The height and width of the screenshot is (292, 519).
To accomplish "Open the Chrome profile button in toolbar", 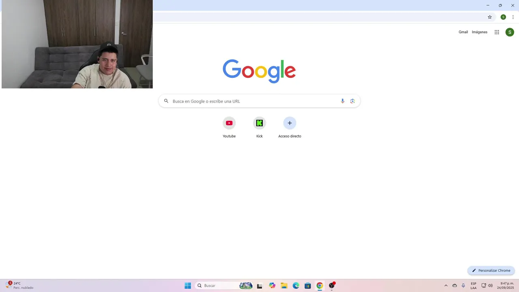I will click(x=503, y=17).
